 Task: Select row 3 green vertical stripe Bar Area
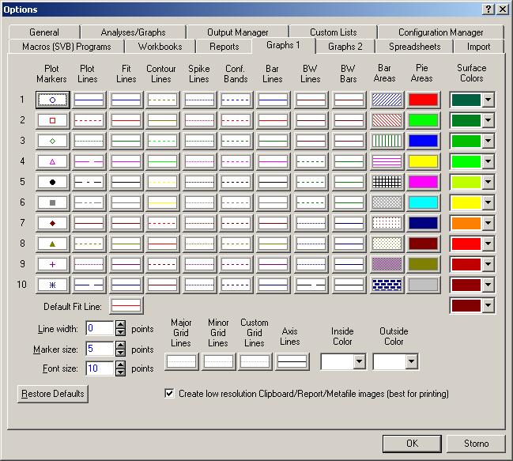pos(387,141)
